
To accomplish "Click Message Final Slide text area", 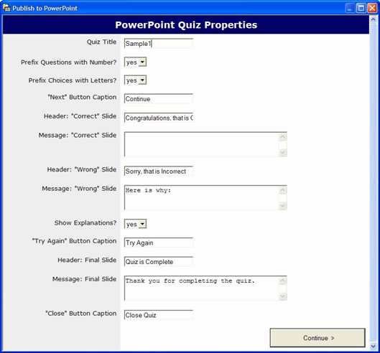I will (x=205, y=288).
